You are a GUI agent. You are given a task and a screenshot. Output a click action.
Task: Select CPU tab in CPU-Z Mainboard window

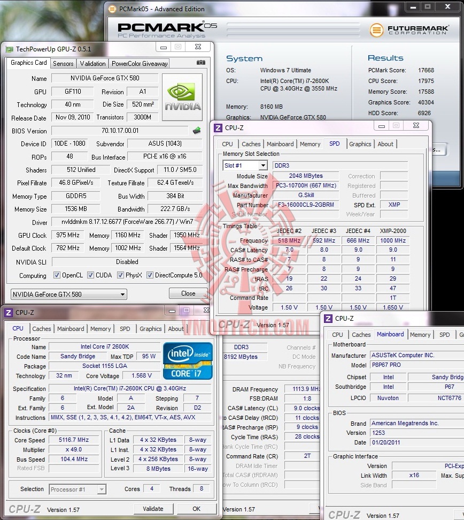[x=337, y=335]
